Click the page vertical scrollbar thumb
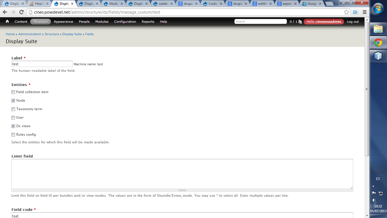Screen dimensions: 387x218 pos(367,89)
